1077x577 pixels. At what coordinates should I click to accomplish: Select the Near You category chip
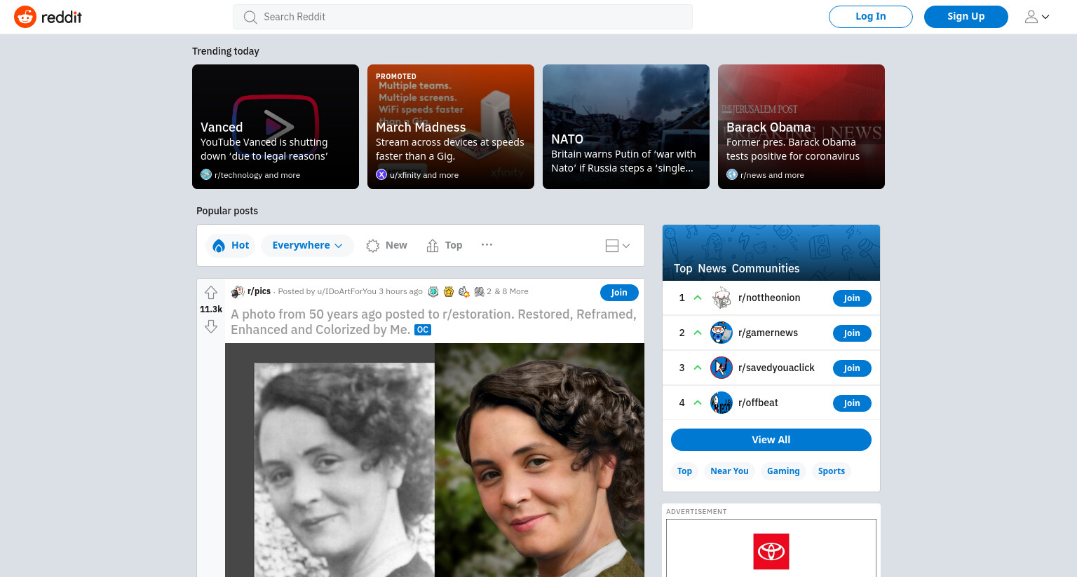pos(729,471)
